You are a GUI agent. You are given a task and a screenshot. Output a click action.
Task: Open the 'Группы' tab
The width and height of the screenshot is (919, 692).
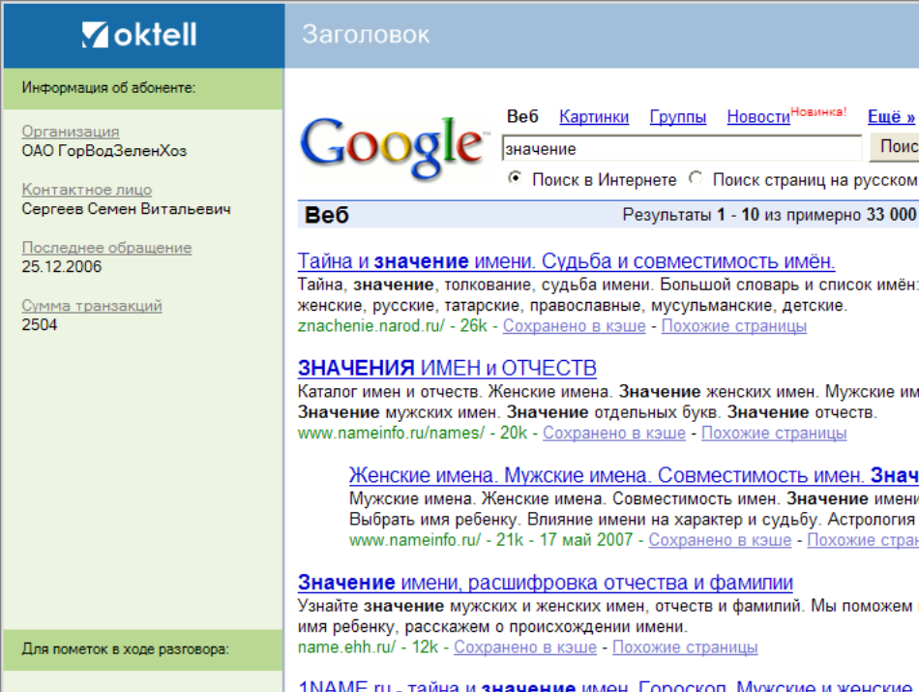coord(677,117)
